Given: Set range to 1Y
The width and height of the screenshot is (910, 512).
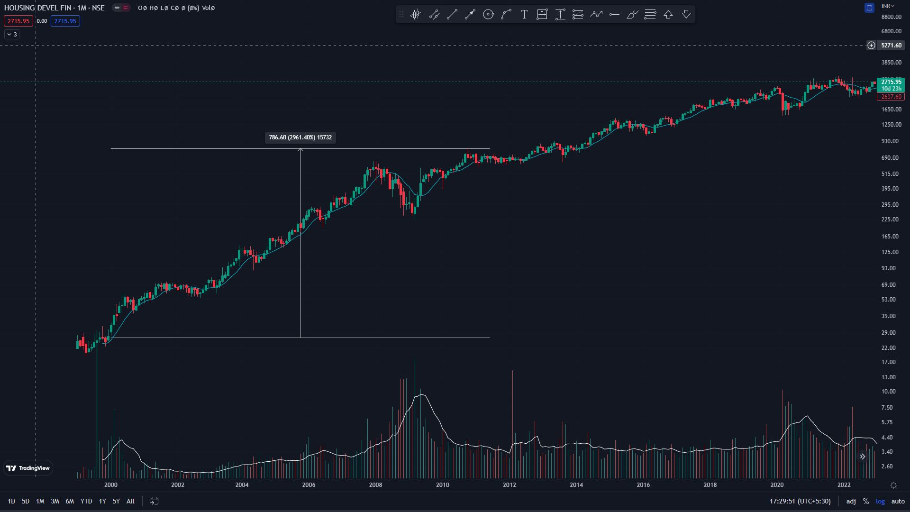Looking at the screenshot, I should pos(102,501).
